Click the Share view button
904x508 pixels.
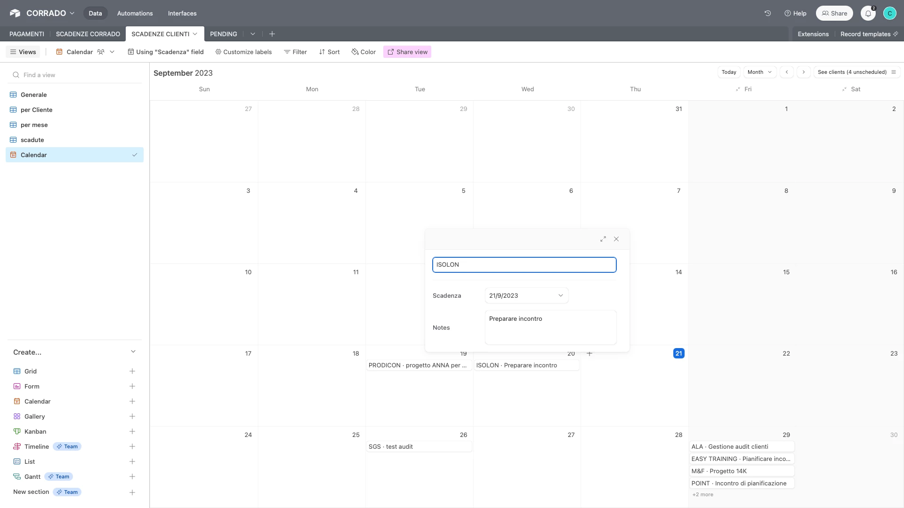407,52
